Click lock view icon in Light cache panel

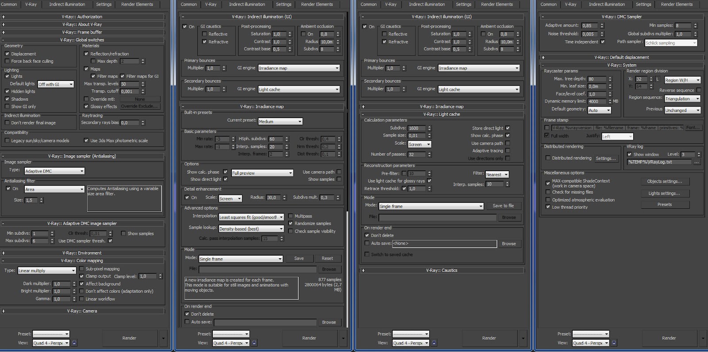[x=434, y=343]
